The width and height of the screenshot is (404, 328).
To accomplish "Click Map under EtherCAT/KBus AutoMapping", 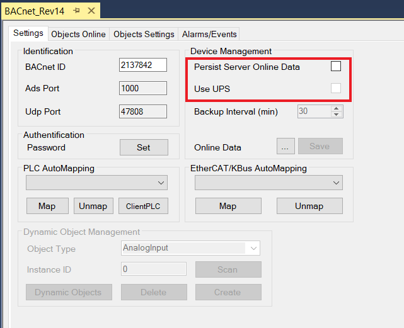I will [228, 206].
